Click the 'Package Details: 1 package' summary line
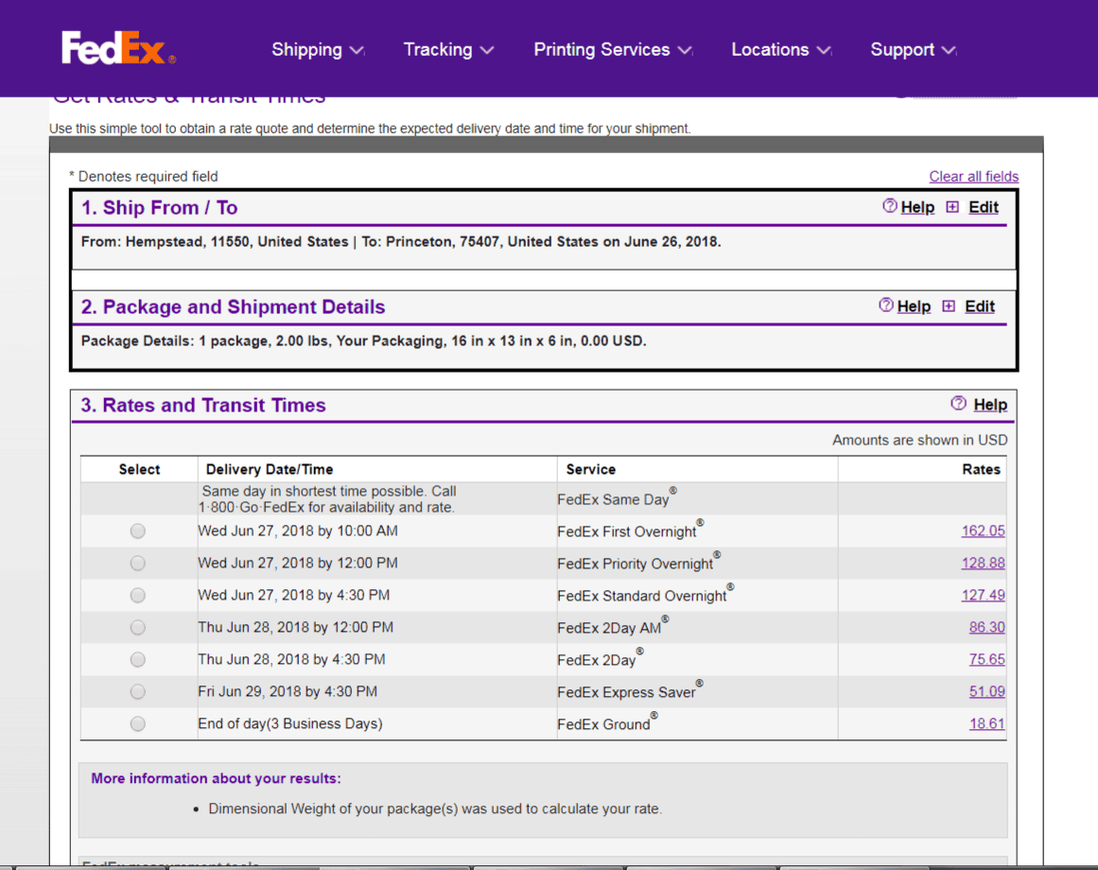Viewport: 1098px width, 870px height. (x=363, y=341)
